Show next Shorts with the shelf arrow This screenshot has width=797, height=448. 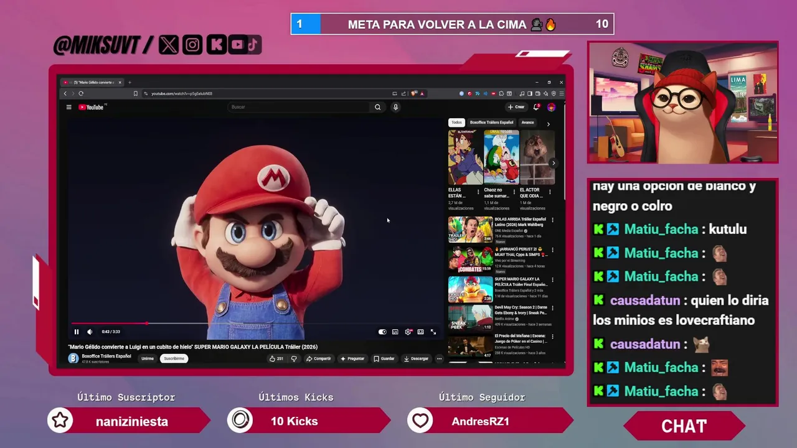[x=553, y=163]
